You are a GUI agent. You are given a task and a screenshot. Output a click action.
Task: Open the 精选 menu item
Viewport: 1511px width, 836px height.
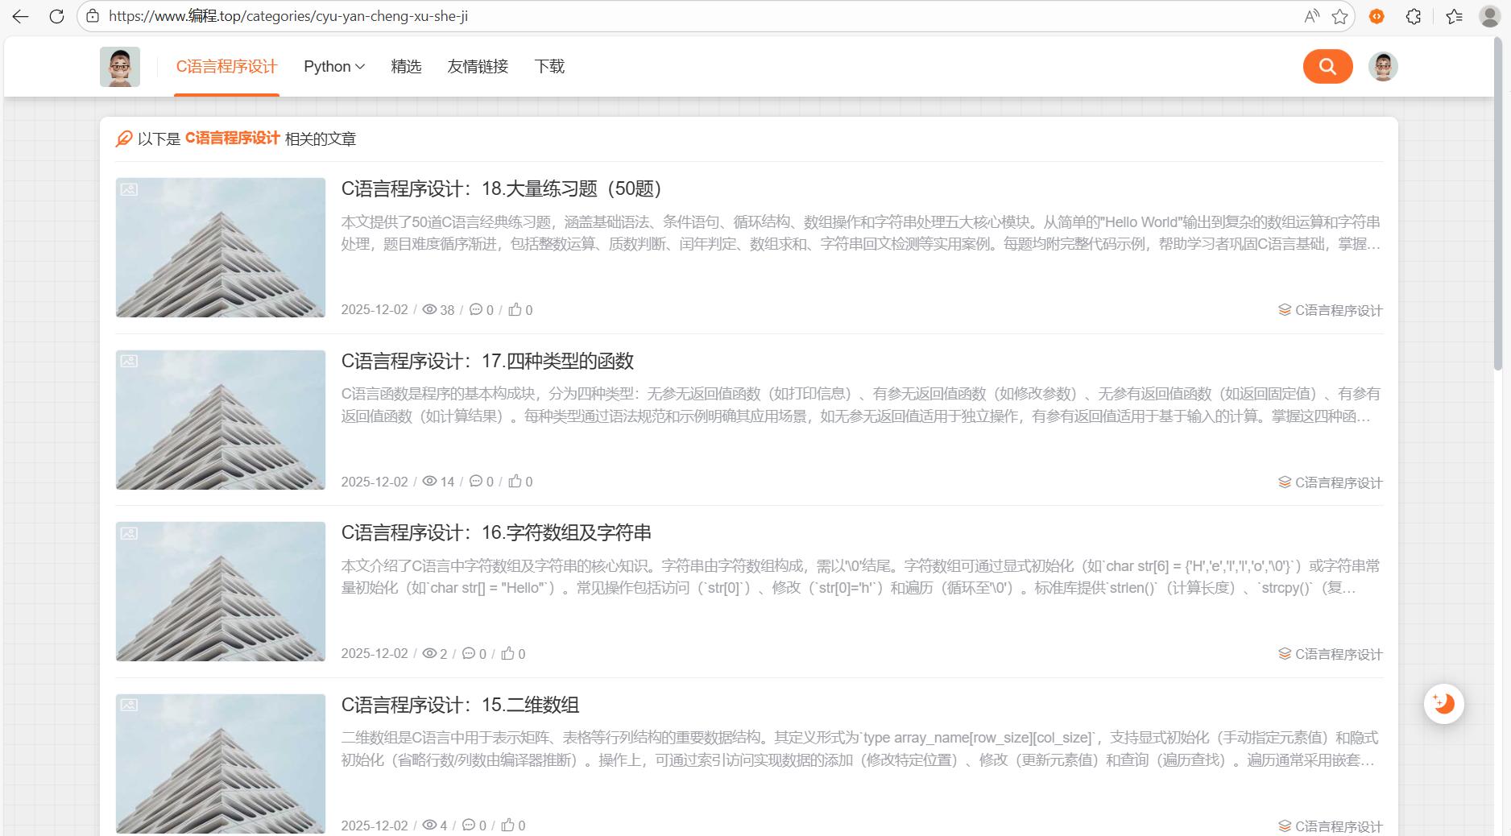point(406,67)
